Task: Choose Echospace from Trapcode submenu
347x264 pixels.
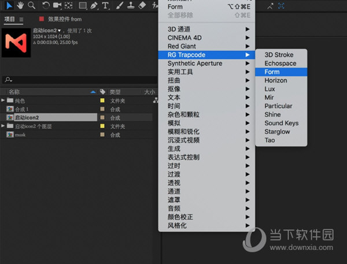Action: pos(281,64)
